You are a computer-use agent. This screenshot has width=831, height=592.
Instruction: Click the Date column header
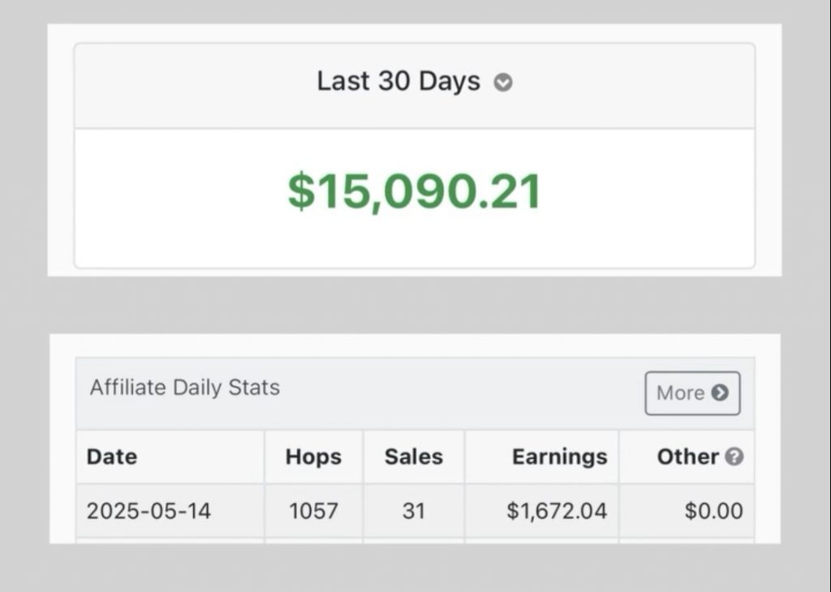pos(112,457)
